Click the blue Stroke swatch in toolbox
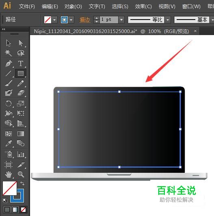 tap(21, 199)
